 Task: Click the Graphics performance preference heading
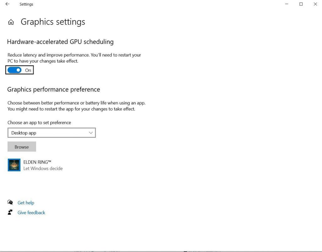click(53, 90)
